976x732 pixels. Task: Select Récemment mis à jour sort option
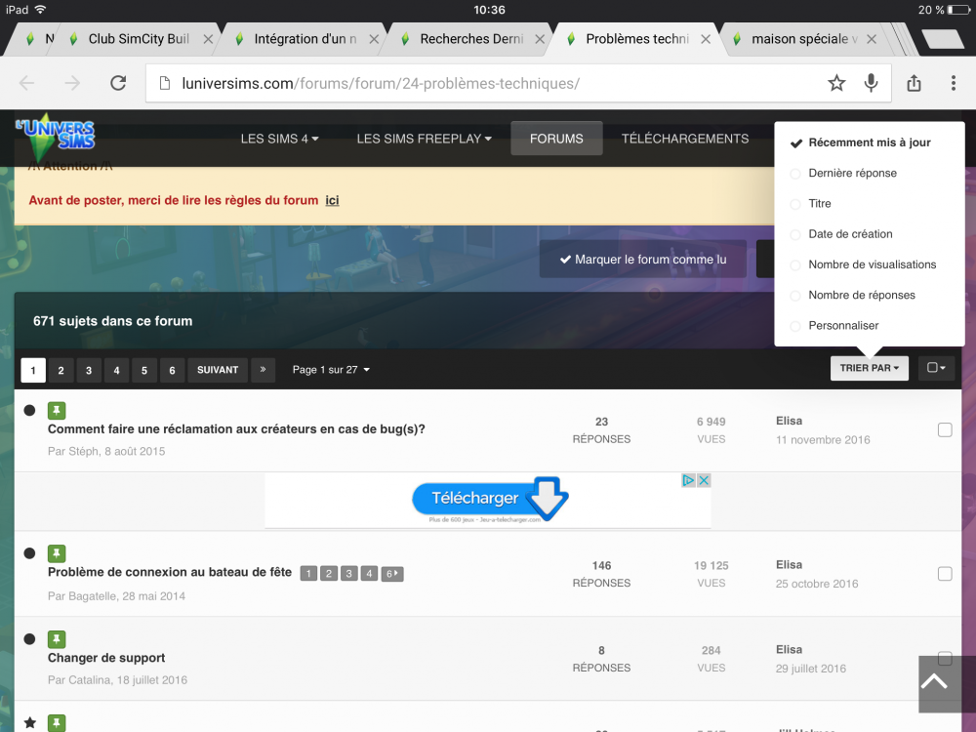tap(869, 142)
